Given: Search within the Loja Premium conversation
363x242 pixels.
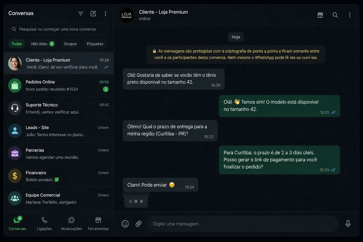Looking at the screenshot, I should click(335, 15).
